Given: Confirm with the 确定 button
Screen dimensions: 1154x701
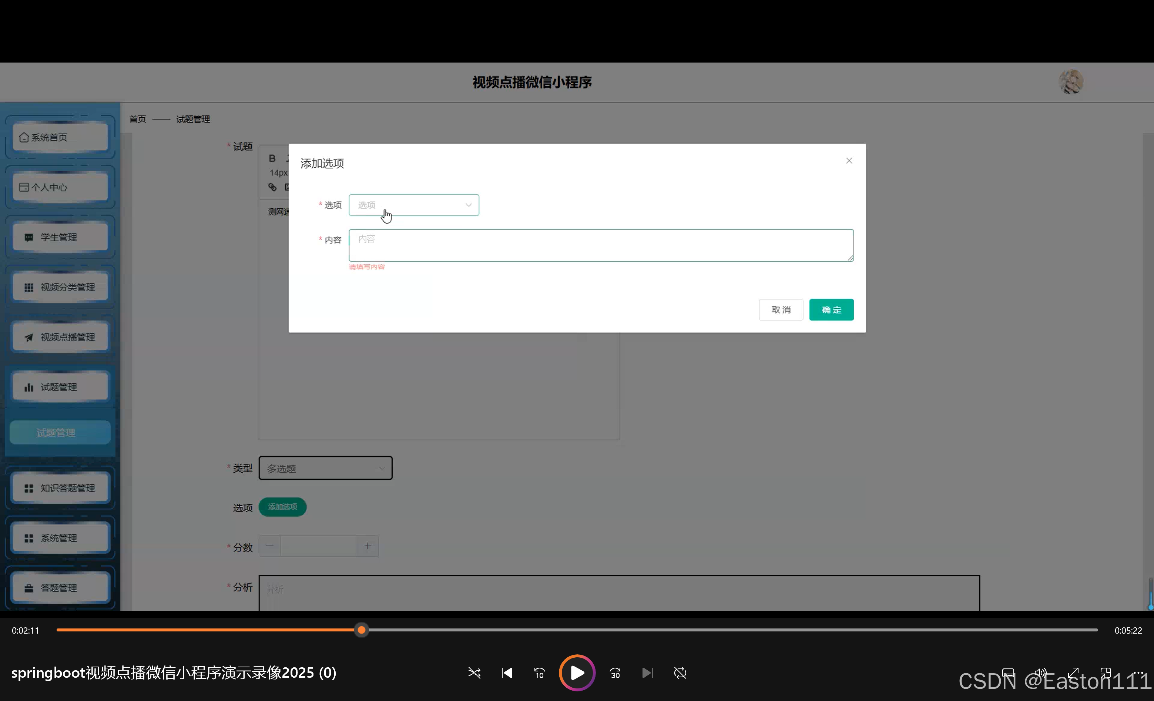Looking at the screenshot, I should pyautogui.click(x=831, y=309).
